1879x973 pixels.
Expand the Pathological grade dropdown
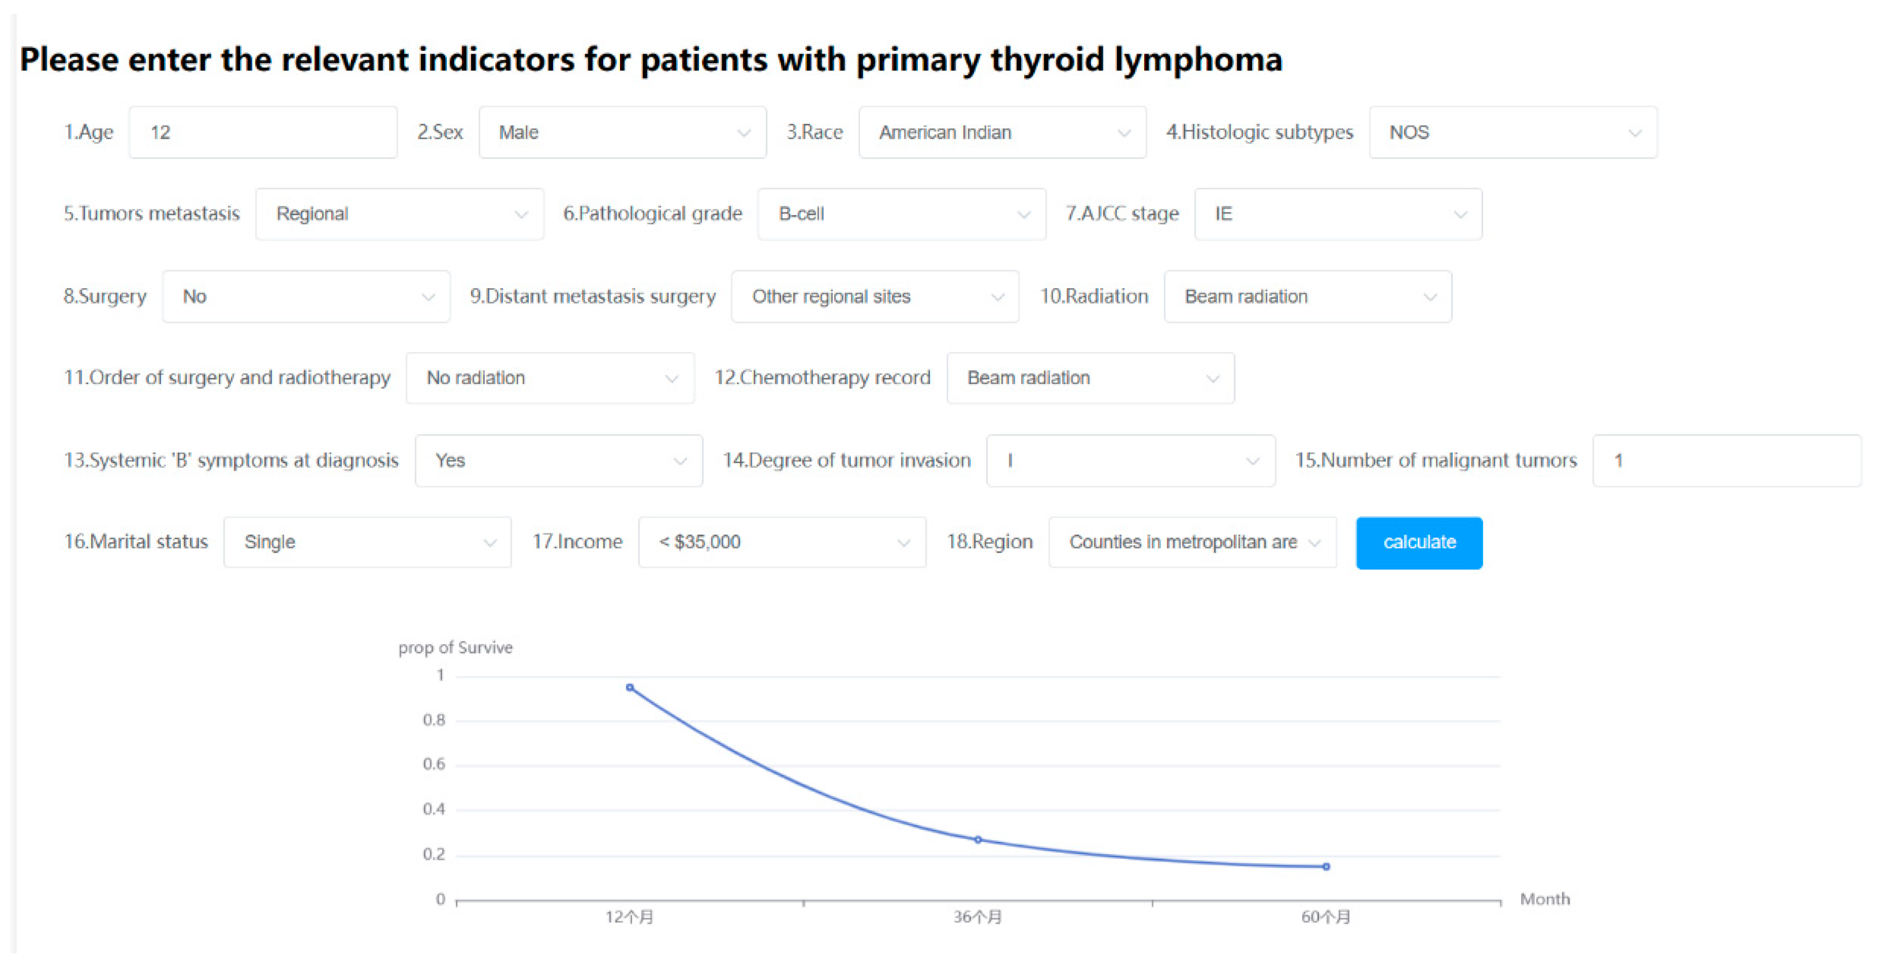point(901,214)
